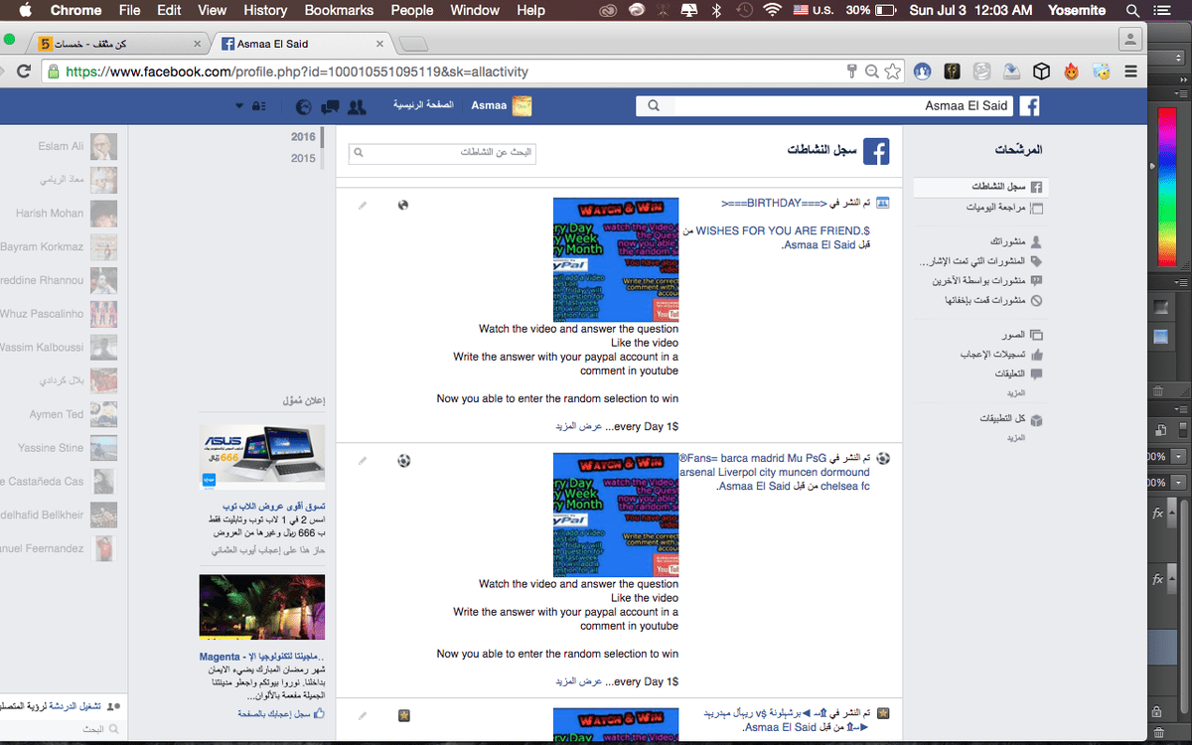This screenshot has height=745, width=1192.
Task: Click the privacy shortcuts padlock in the Facebook navbar
Action: click(x=260, y=106)
